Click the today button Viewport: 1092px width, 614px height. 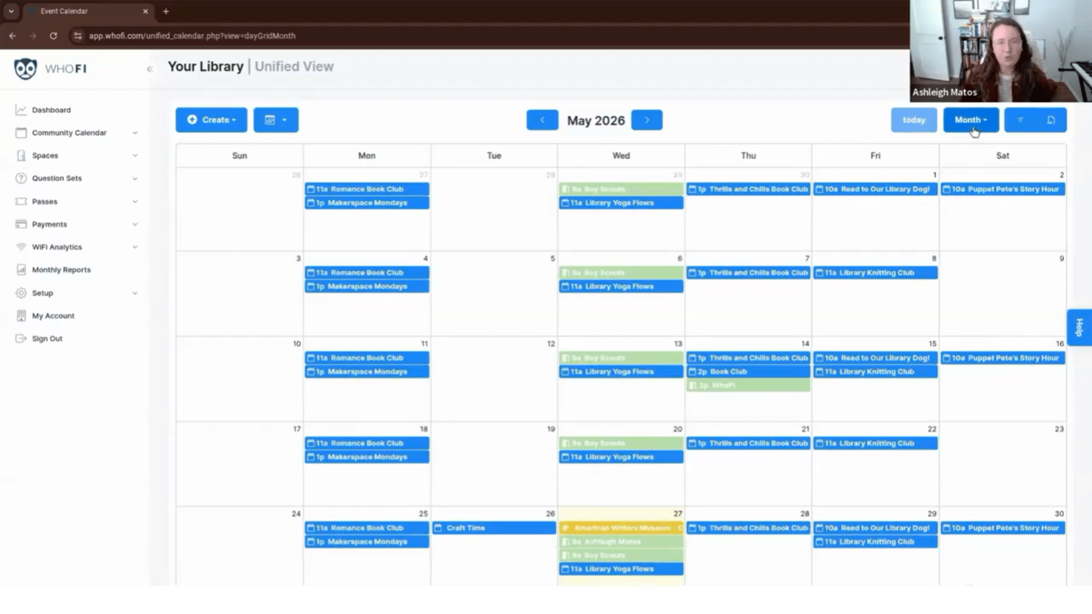click(x=914, y=120)
